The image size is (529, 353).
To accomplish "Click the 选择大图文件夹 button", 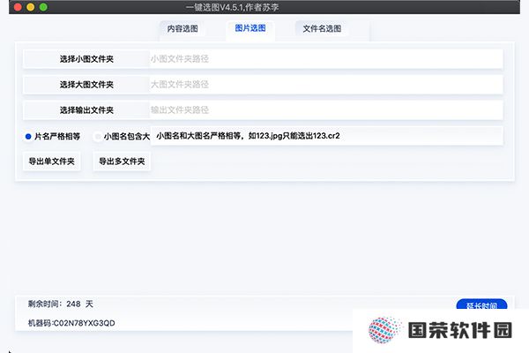I will click(x=86, y=85).
